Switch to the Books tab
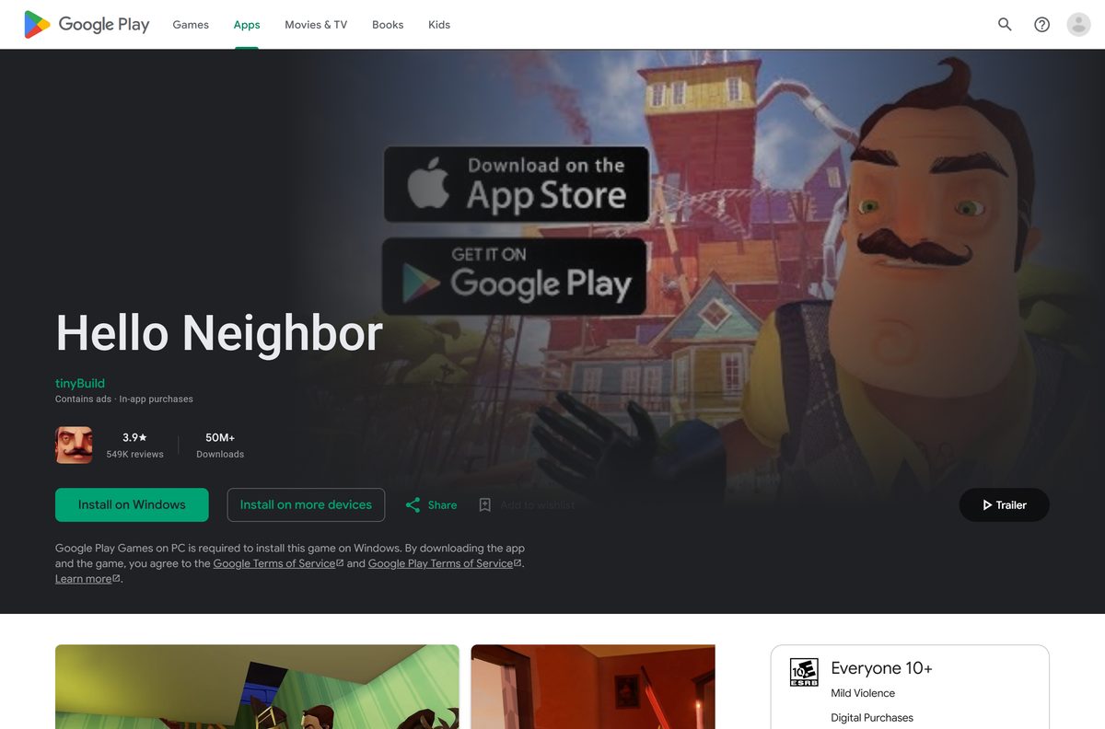Screen dimensions: 1105x729 click(x=388, y=25)
